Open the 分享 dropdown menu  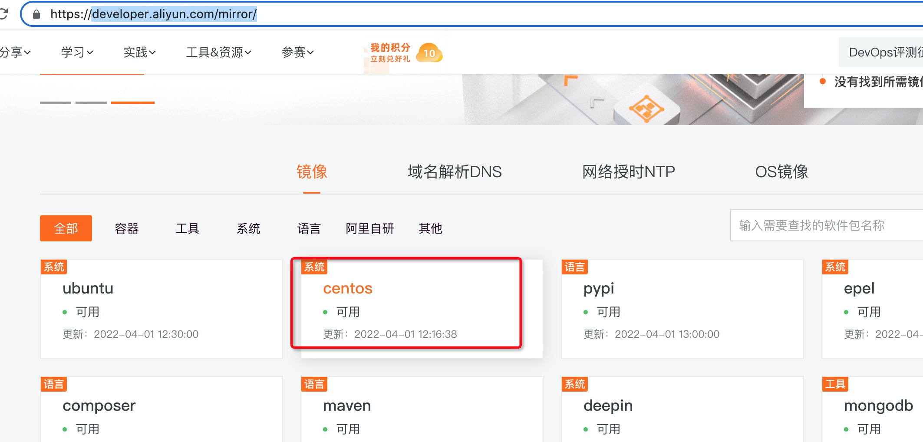coord(15,53)
